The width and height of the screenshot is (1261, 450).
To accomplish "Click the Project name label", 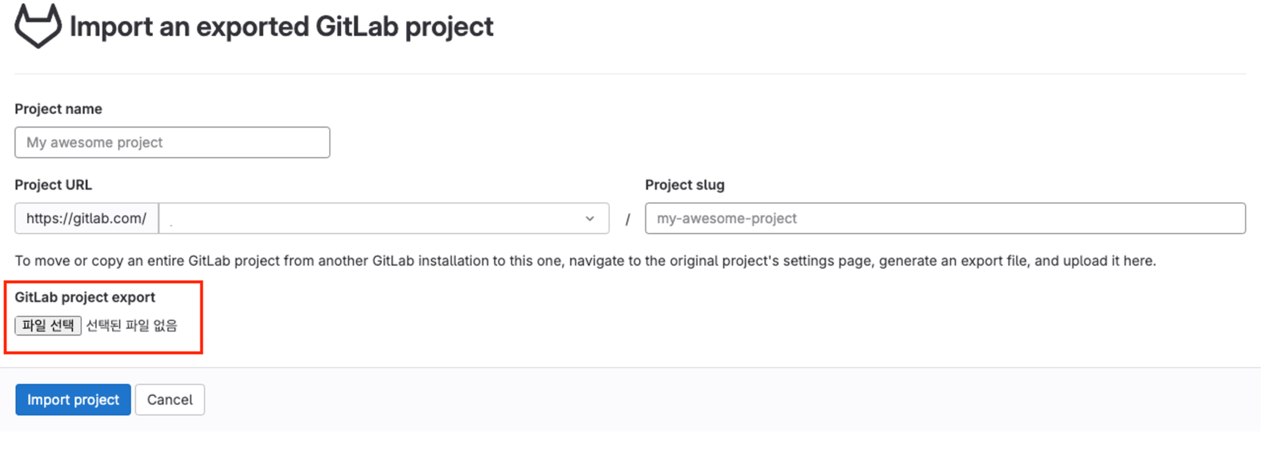I will pos(58,108).
